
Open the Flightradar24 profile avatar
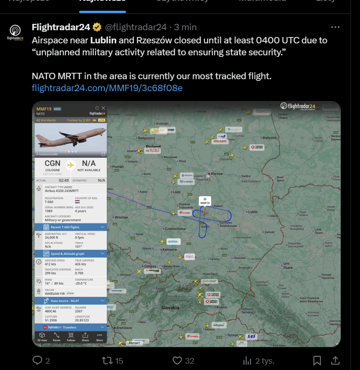(x=15, y=32)
